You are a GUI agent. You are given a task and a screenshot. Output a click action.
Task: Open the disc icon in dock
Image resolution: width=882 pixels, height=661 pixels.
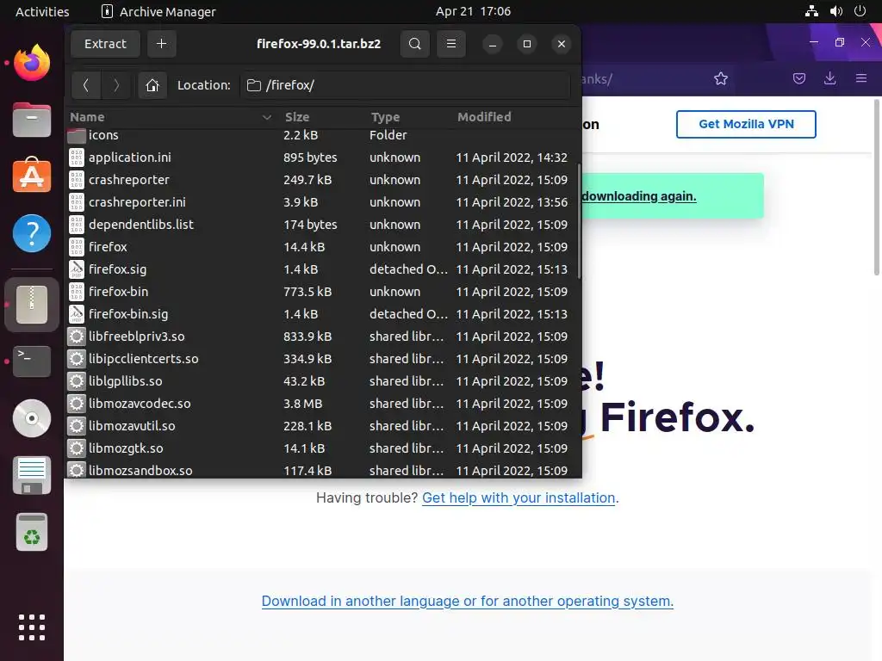click(x=32, y=418)
